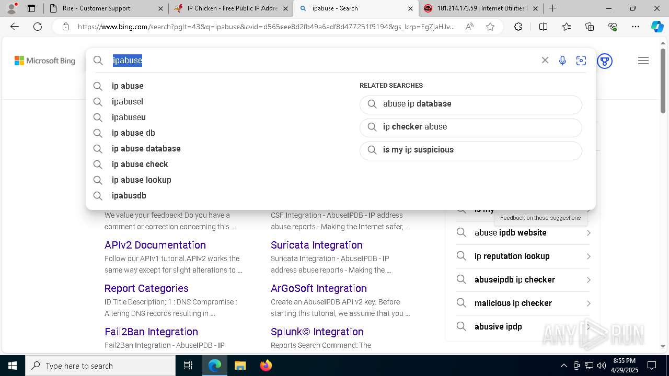
Task: Select related search 'ip checker abuse'
Action: point(470,127)
